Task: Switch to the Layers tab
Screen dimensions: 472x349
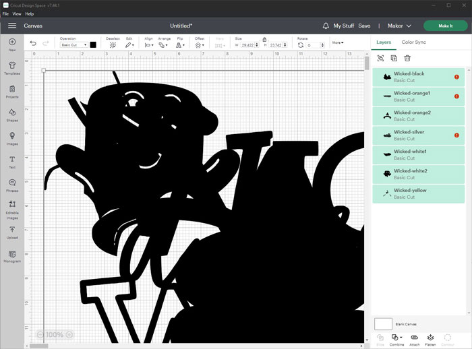Action: click(384, 42)
